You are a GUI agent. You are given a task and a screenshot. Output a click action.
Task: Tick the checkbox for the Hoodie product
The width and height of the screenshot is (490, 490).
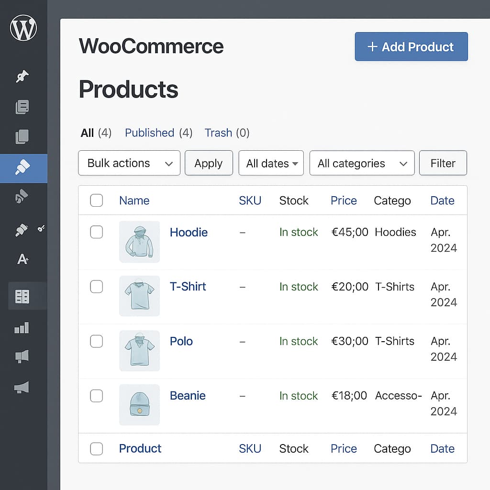tap(97, 232)
